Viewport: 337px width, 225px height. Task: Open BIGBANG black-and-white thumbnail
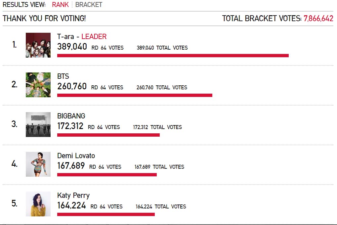[38, 124]
